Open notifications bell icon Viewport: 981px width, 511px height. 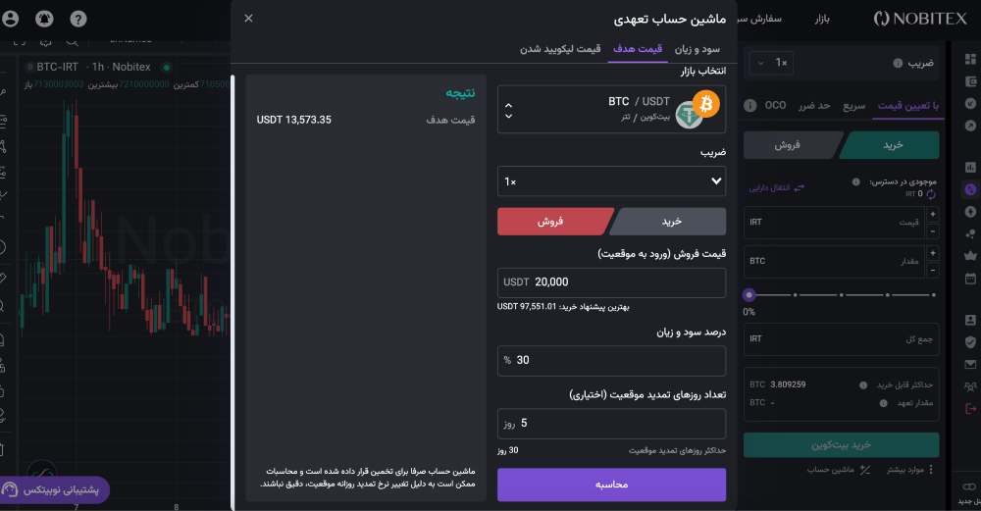coord(44,19)
